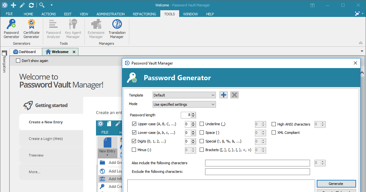Click the refresh icon in quick access toolbar
Screen dimensions: 366x192
(x=31, y=5)
